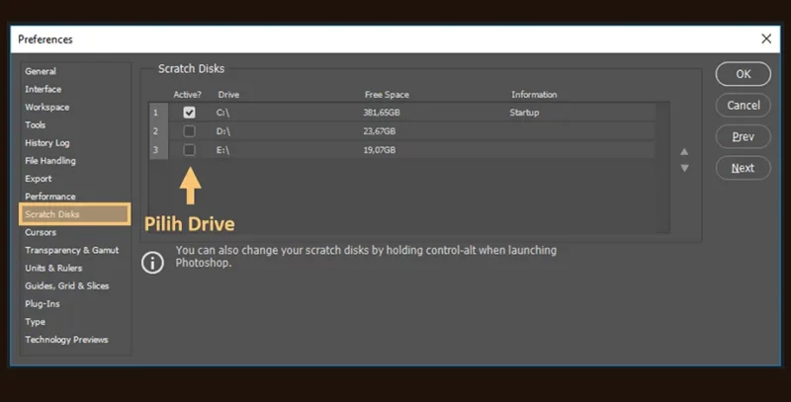Enable the E:\ drive as scratch disk
This screenshot has width=791, height=402.
click(x=189, y=149)
